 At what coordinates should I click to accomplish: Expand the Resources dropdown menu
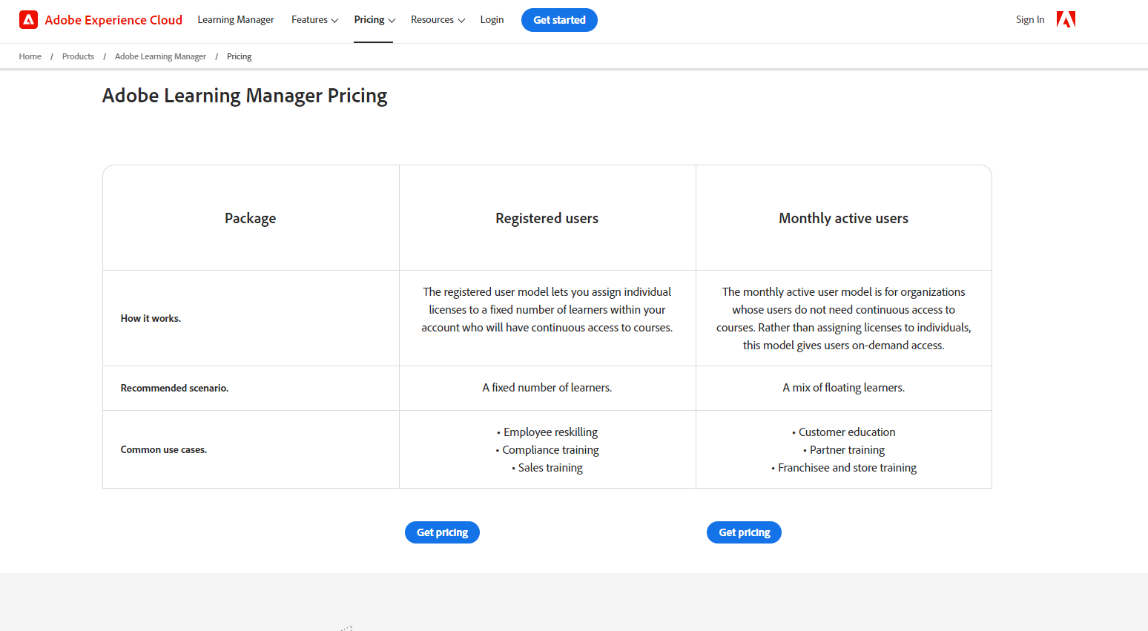pos(438,20)
